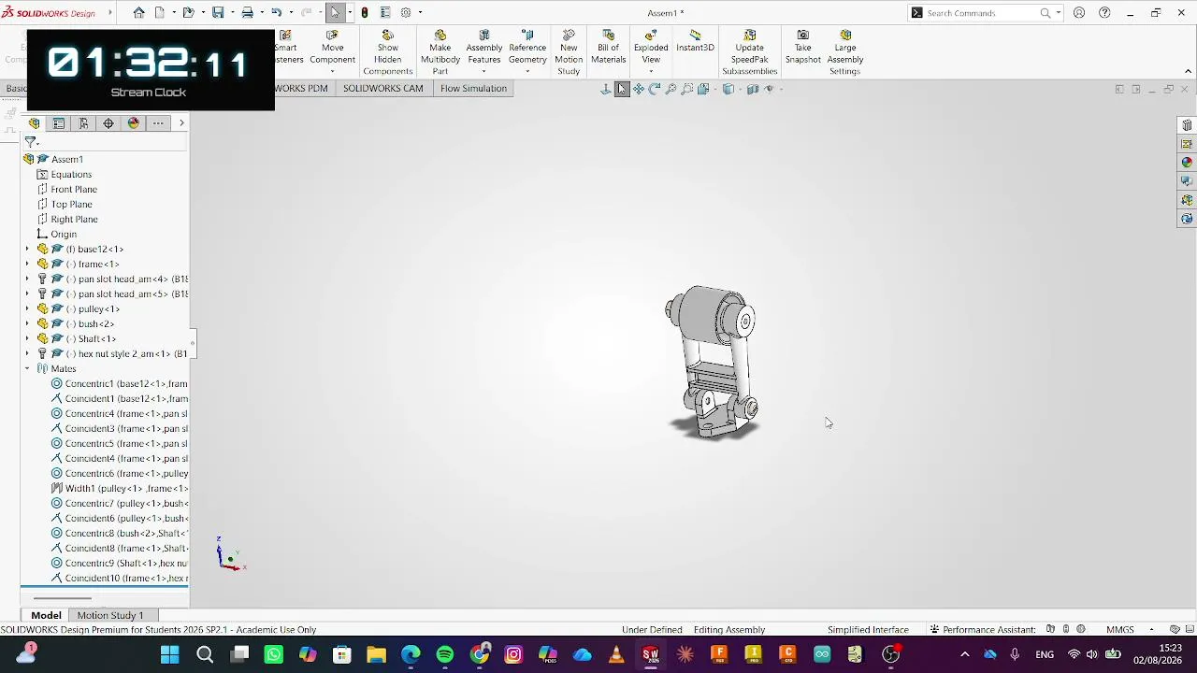Open DimXpertManager crosshair tab icon
Image resolution: width=1197 pixels, height=673 pixels.
[108, 123]
